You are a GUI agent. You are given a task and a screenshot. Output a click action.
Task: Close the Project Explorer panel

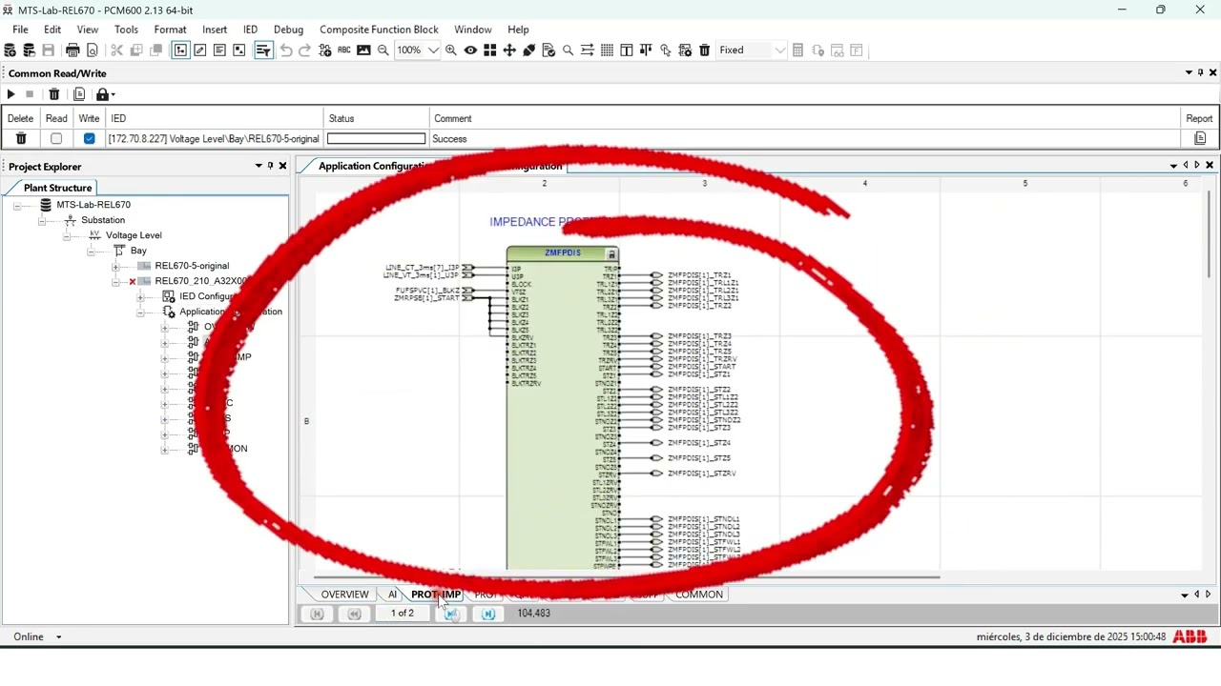[282, 166]
